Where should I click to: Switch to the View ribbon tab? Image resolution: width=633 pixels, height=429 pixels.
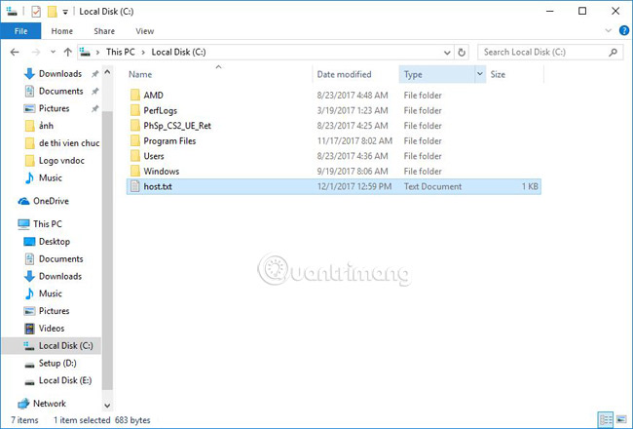[x=144, y=31]
